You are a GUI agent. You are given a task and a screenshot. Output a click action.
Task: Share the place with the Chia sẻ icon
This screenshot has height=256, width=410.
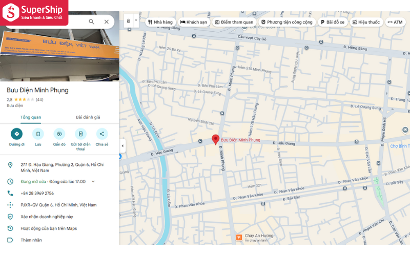tap(102, 134)
